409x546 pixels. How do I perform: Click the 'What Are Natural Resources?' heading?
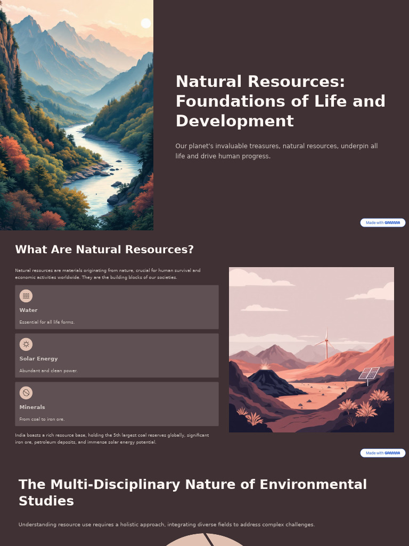point(104,250)
